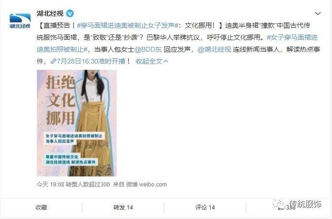Click 转发 14 to repost

pyautogui.click(x=123, y=208)
